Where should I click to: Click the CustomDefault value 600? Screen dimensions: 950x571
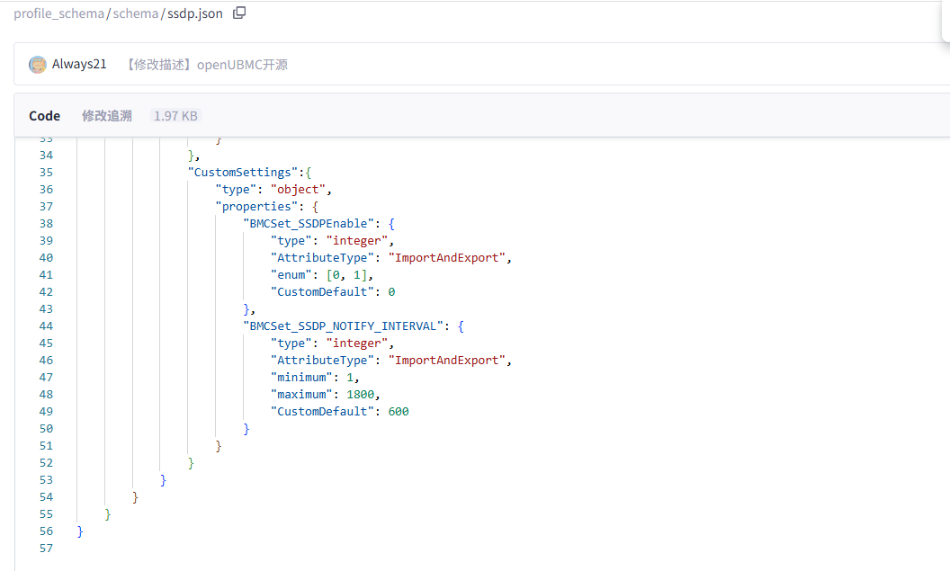(399, 412)
